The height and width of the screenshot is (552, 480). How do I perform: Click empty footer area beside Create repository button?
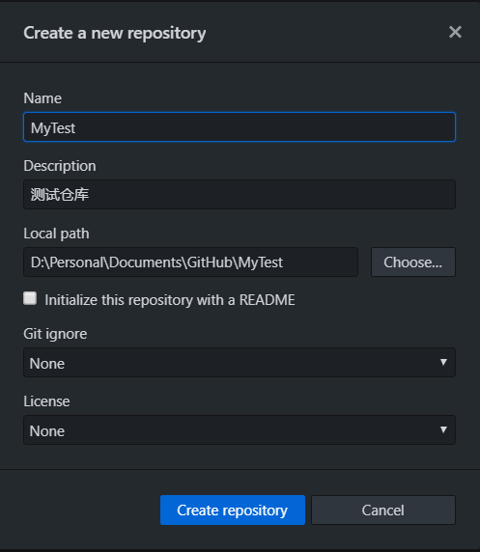(80, 510)
